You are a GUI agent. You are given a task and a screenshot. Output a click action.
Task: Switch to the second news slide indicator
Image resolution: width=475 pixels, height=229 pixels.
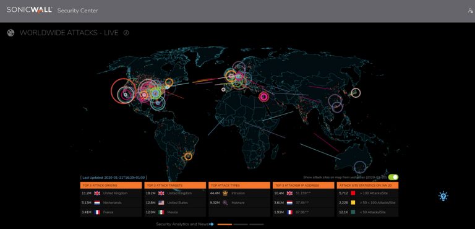241,225
